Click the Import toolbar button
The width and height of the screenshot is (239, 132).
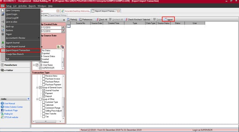[168, 19]
